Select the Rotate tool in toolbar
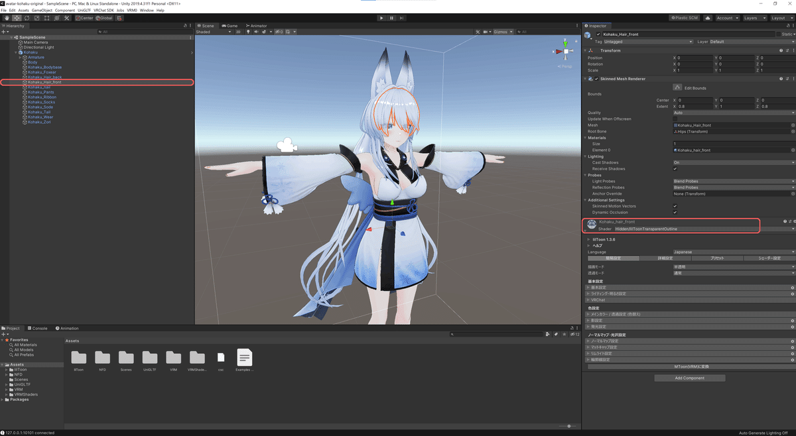This screenshot has height=436, width=796. tap(26, 18)
